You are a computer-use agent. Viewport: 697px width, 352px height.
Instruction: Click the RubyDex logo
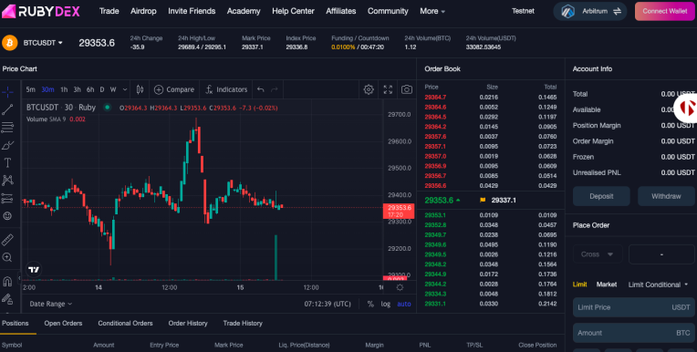click(41, 11)
